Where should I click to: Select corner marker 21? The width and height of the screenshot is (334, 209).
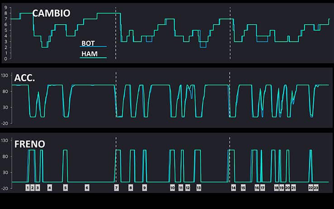click(293, 187)
